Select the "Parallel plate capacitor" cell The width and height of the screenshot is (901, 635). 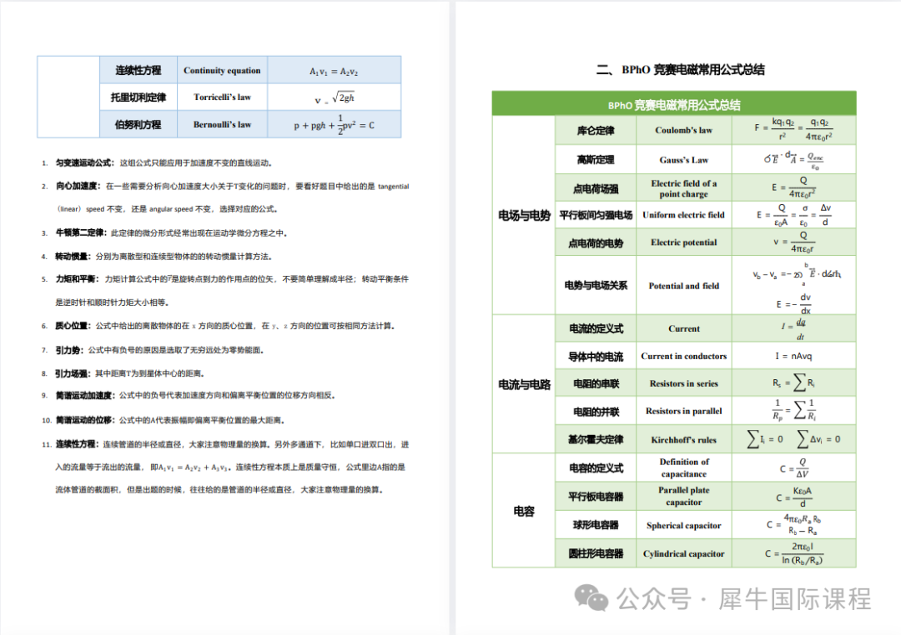(684, 496)
